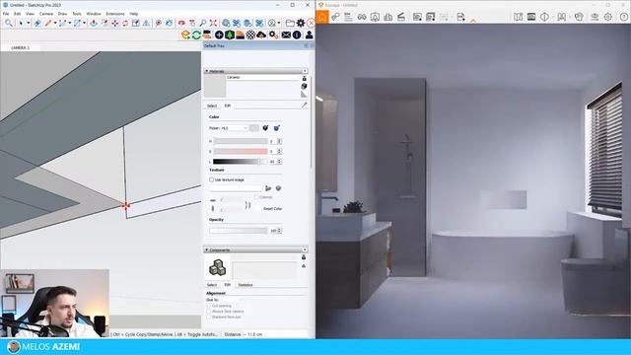This screenshot has height=355, width=631.
Task: Click the eyedropper sample paint icon
Action: click(305, 106)
